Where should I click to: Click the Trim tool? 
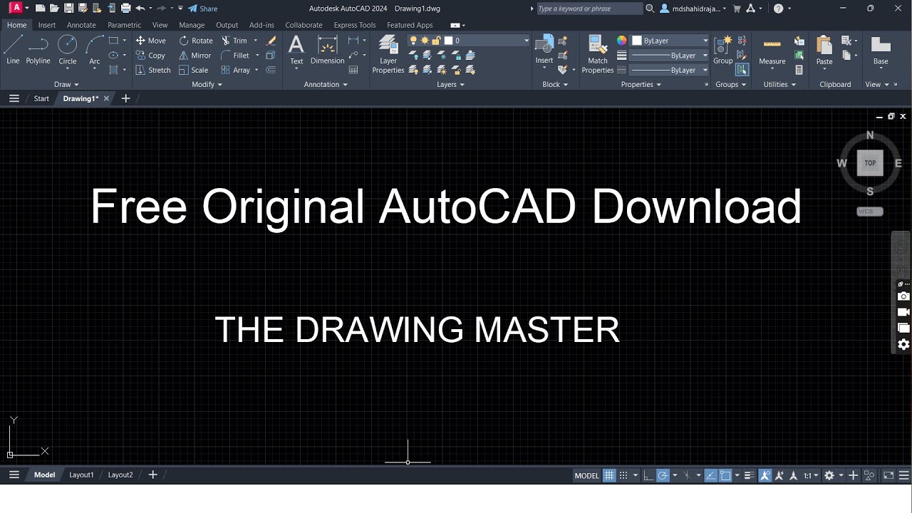coord(234,41)
